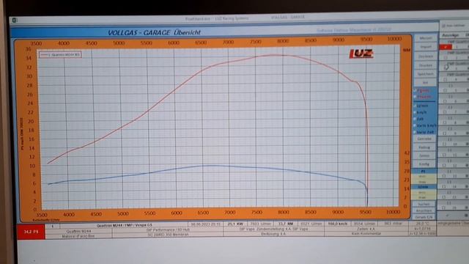Viewport: 469px width, 264px height.
Task: Click the Drucken button
Action: pyautogui.click(x=425, y=65)
